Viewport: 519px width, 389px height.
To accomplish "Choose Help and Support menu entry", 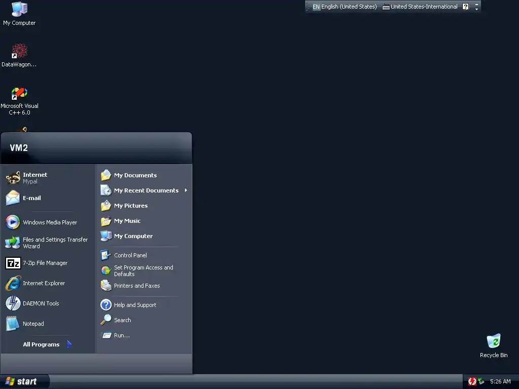I will [135, 304].
